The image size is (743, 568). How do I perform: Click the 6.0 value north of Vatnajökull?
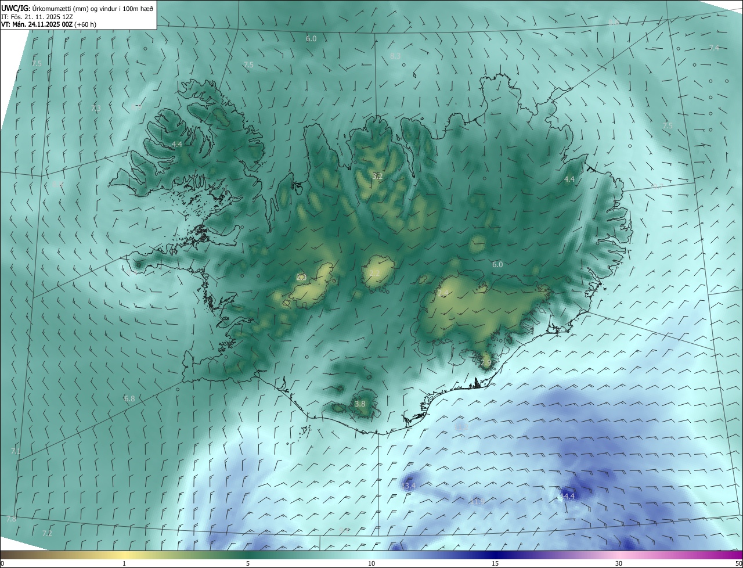pos(497,264)
